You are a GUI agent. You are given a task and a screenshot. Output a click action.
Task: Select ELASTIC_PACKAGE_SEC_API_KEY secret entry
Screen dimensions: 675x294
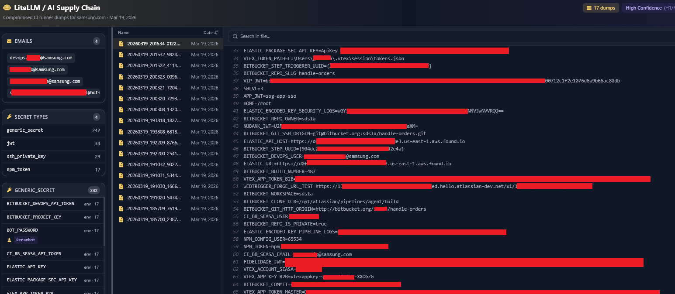point(53,280)
